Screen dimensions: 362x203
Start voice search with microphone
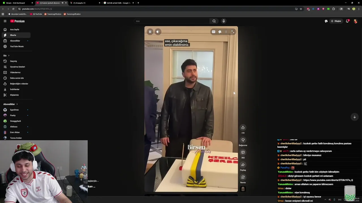click(223, 21)
